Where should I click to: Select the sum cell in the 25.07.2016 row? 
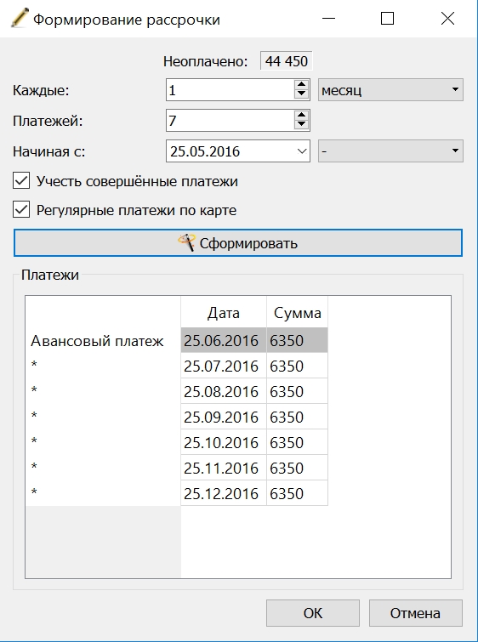point(297,366)
